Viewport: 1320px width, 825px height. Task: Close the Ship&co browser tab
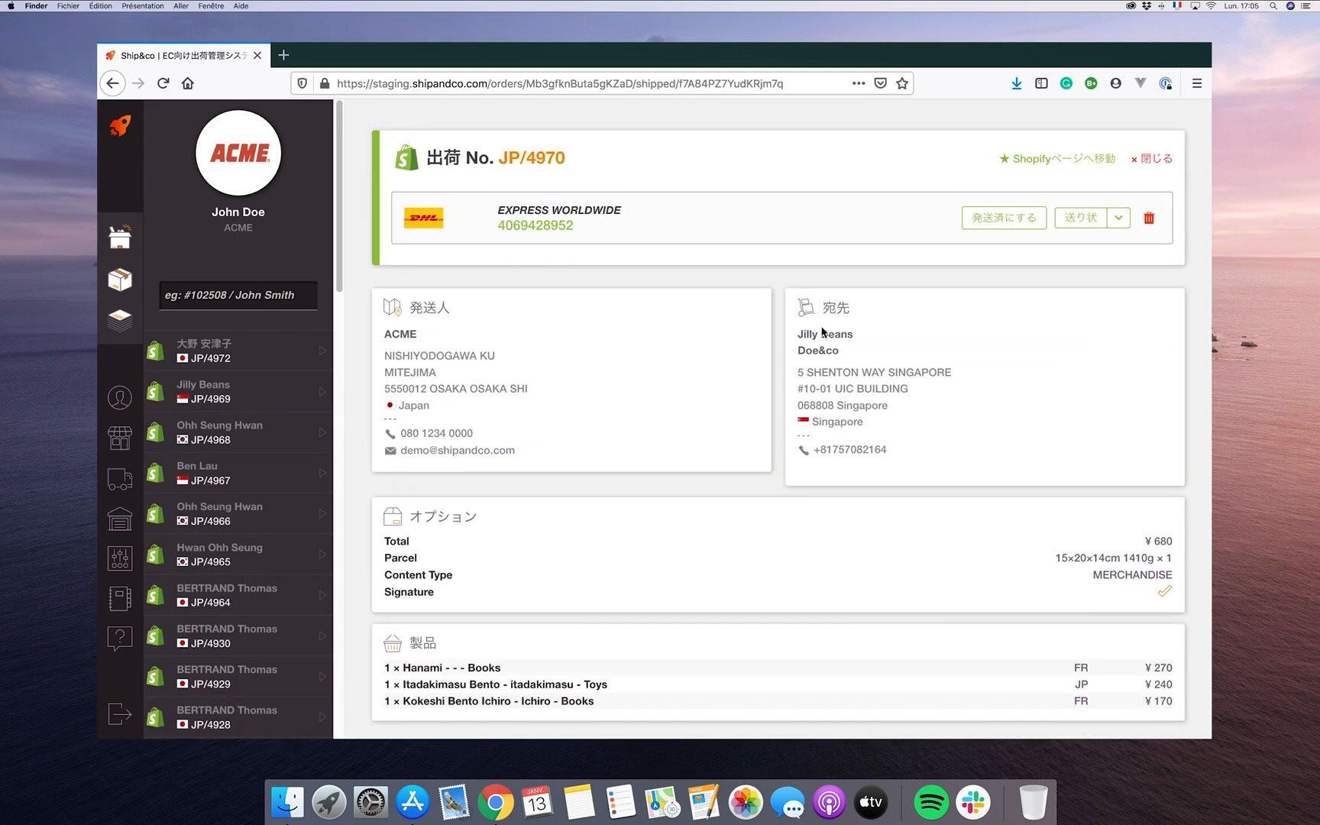(257, 55)
